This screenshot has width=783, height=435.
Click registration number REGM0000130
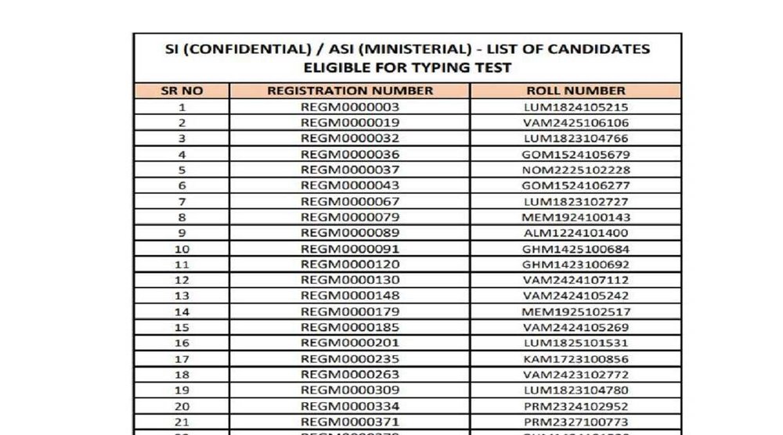[x=350, y=280]
